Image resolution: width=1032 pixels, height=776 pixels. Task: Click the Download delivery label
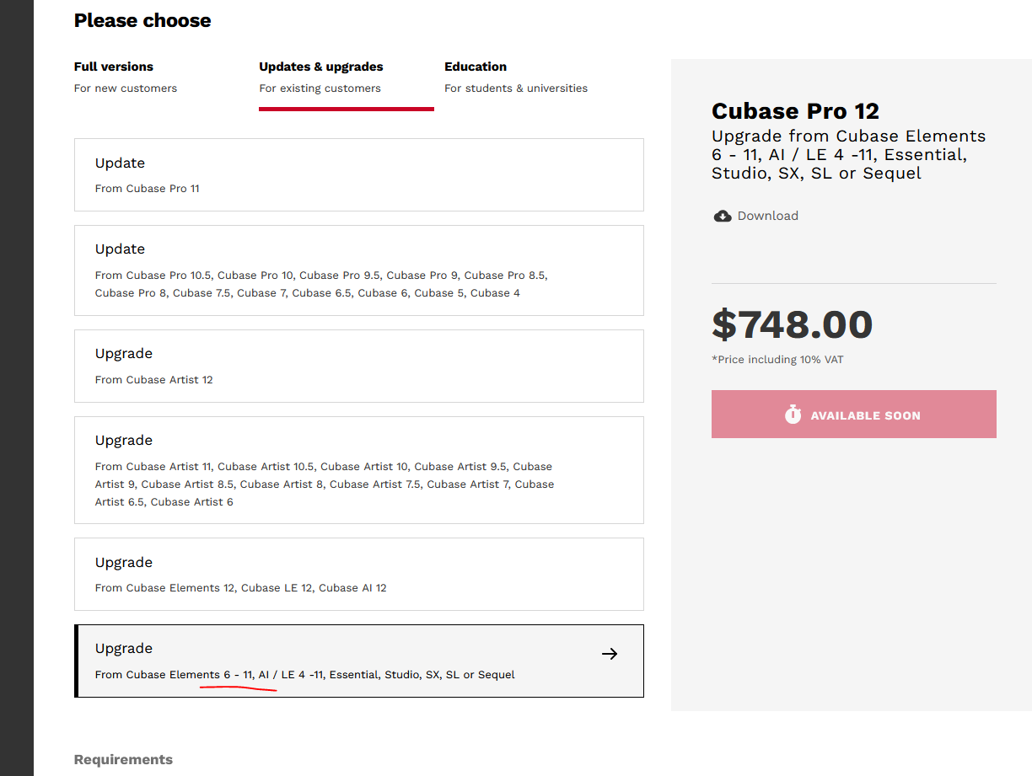(x=767, y=216)
